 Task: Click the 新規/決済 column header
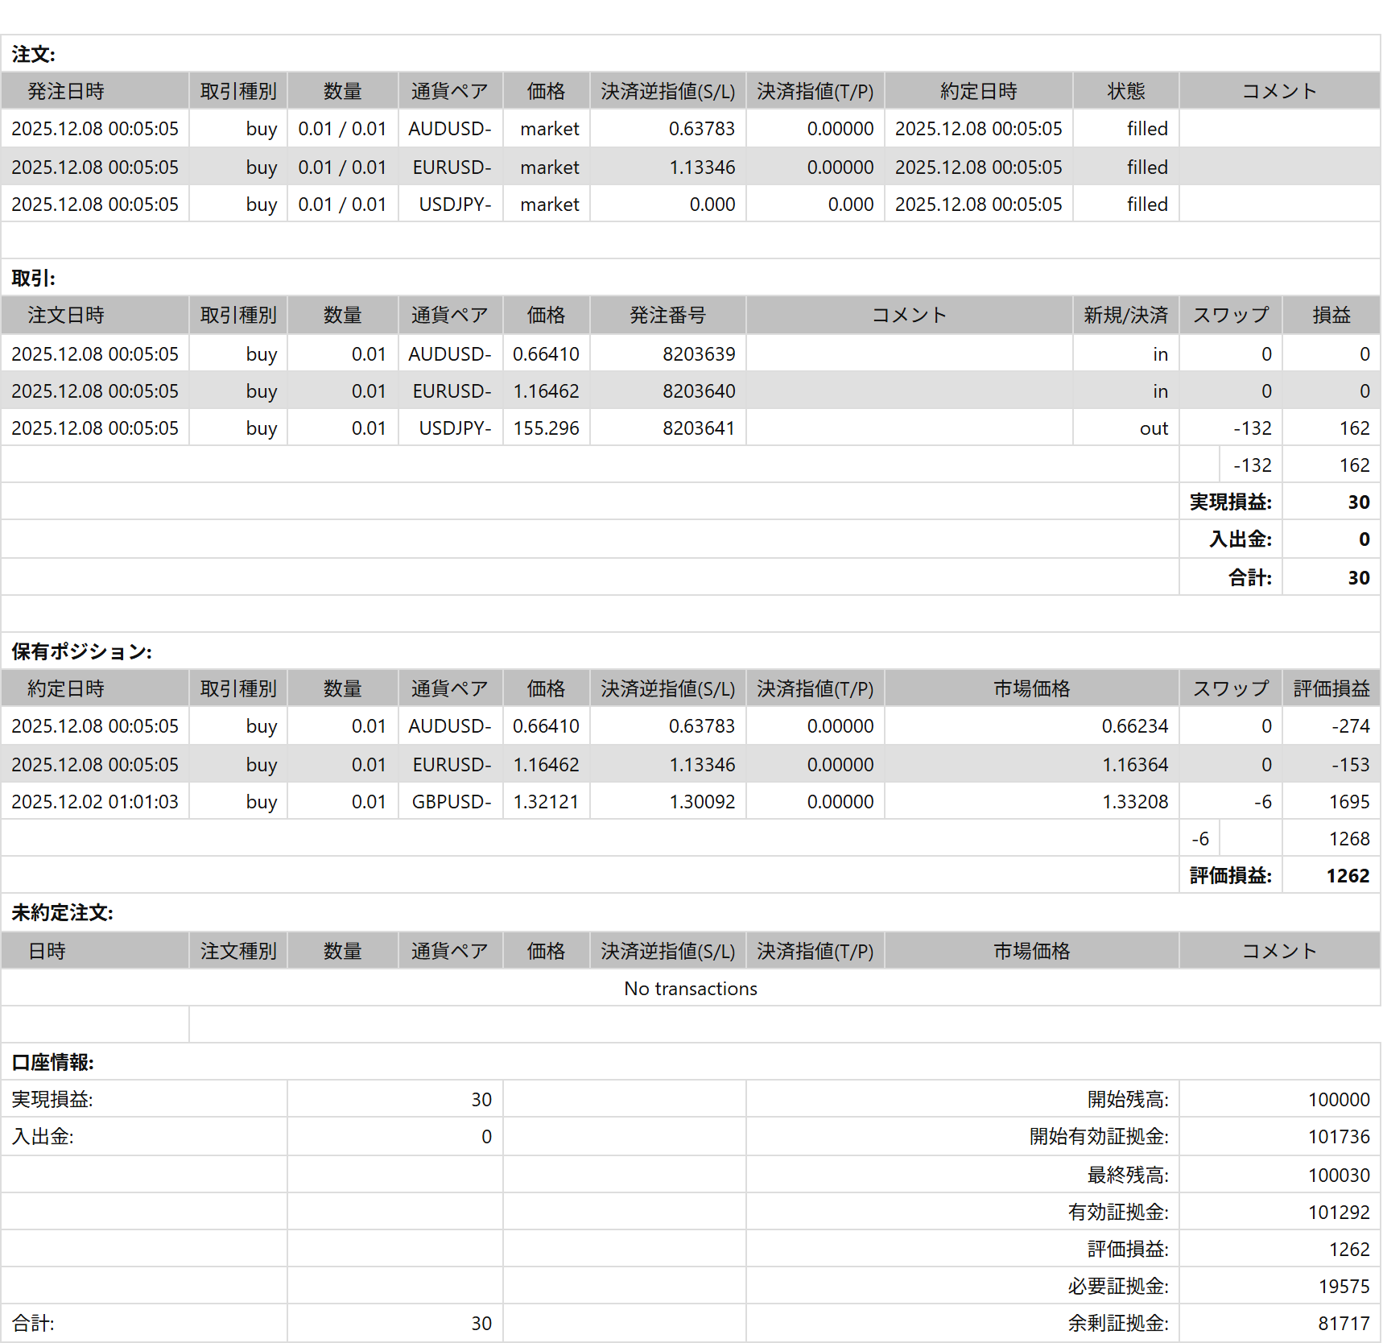(x=1125, y=316)
